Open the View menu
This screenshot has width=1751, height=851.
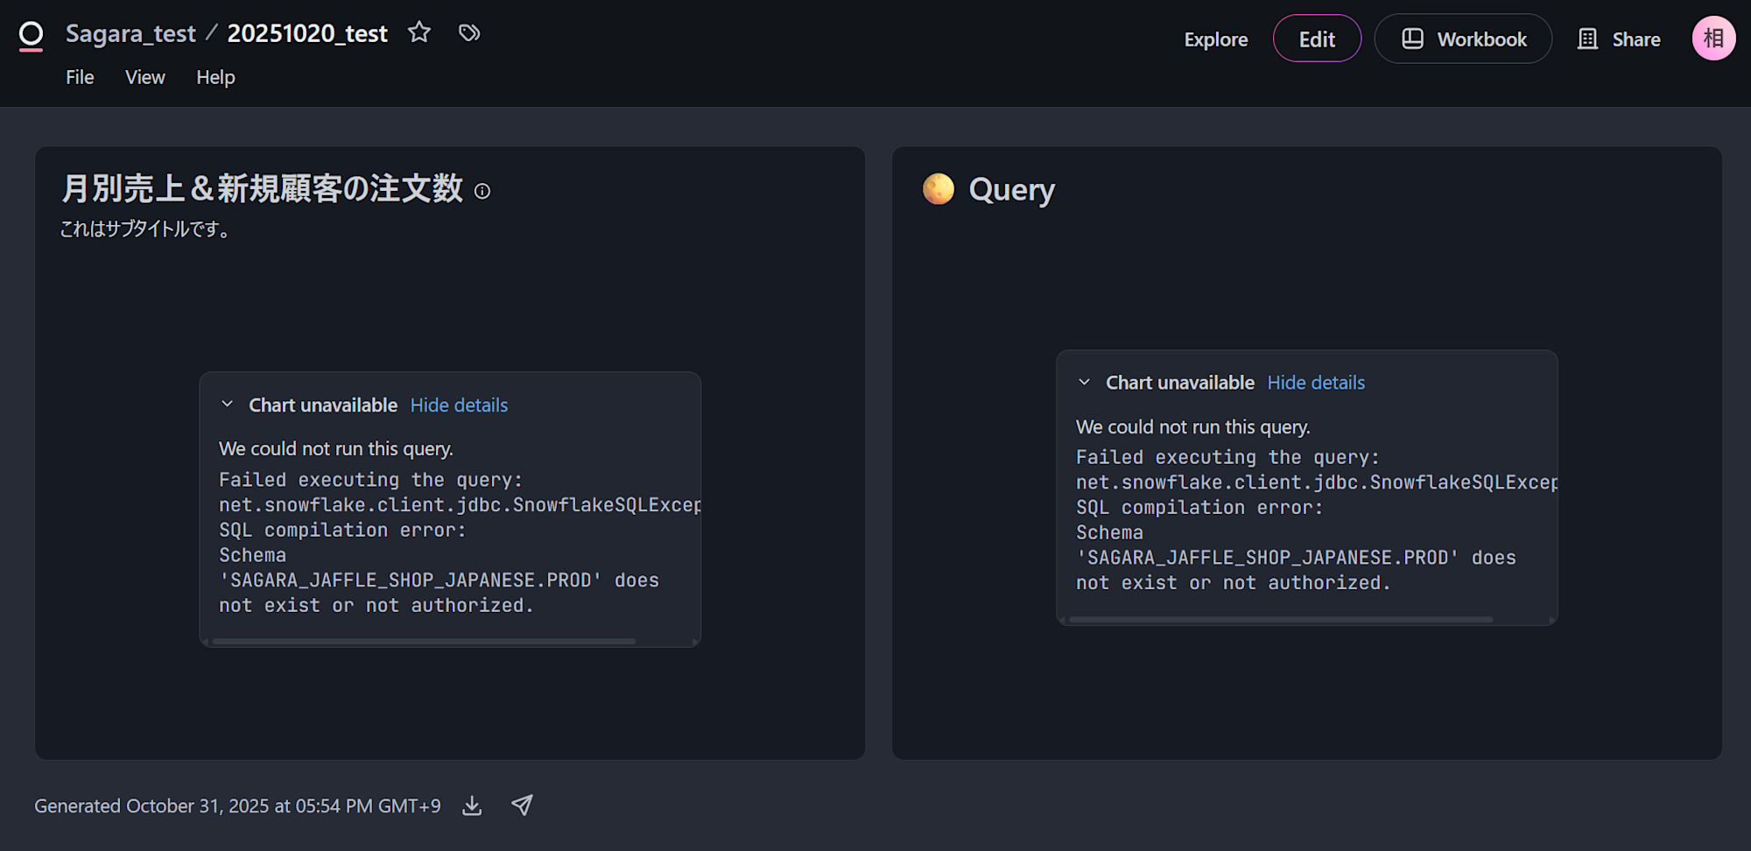click(144, 77)
